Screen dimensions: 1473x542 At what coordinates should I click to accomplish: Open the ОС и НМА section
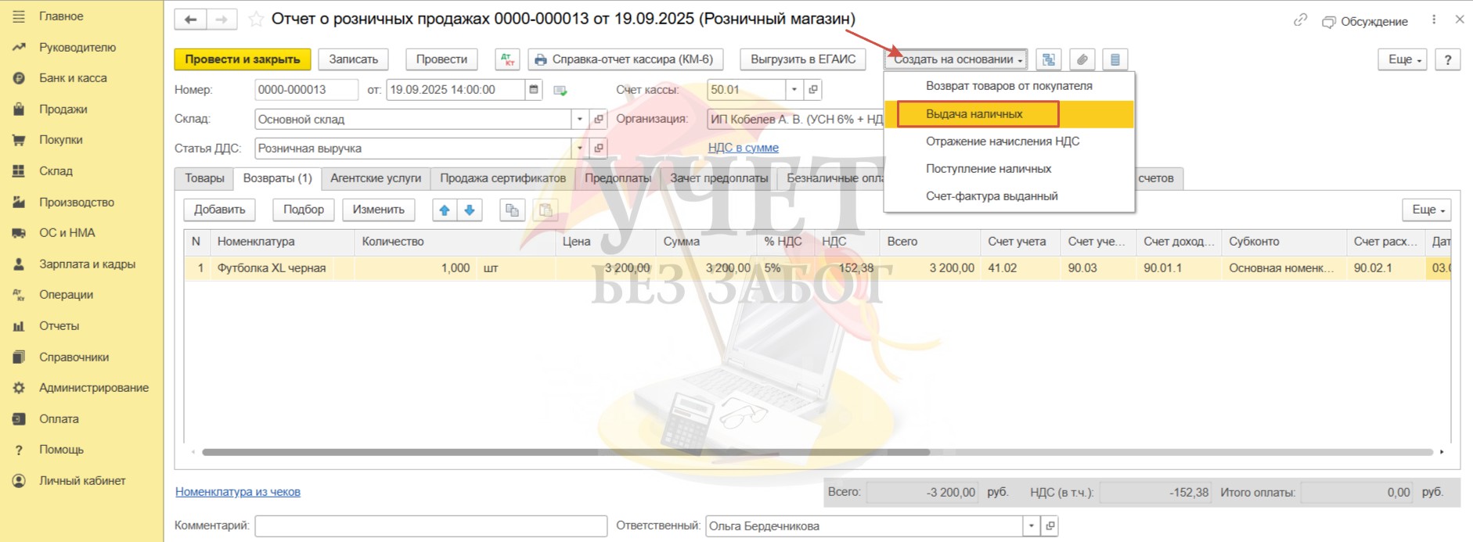tap(67, 232)
